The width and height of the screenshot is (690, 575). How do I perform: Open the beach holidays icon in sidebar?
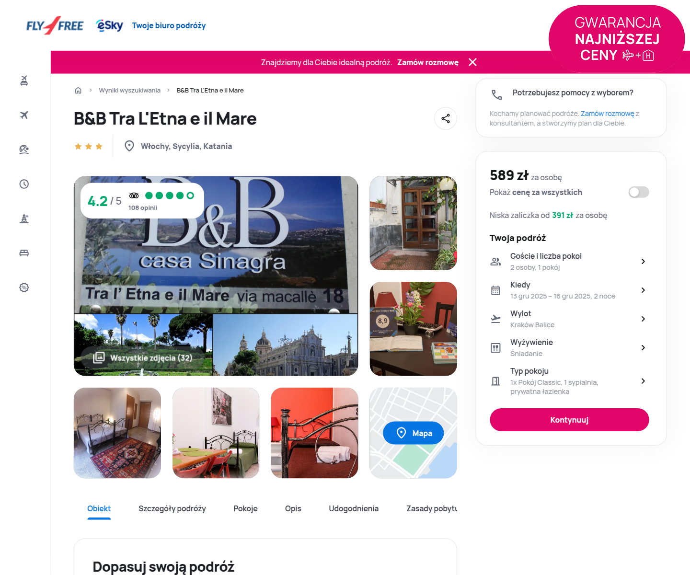pyautogui.click(x=24, y=149)
